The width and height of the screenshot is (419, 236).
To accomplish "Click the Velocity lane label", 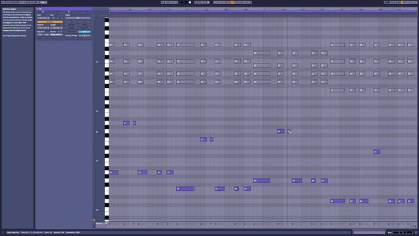I will click(99, 224).
